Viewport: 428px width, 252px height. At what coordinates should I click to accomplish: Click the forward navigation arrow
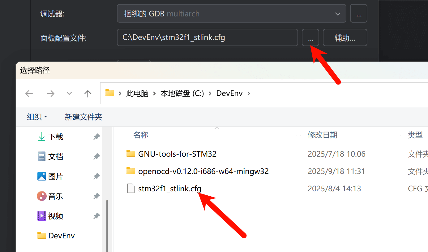50,93
